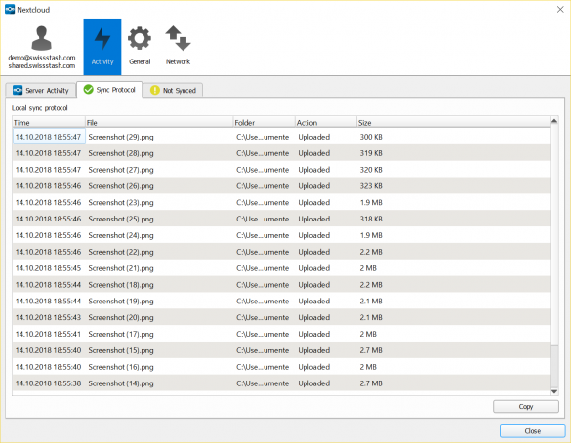This screenshot has height=443, width=571.
Task: Select row Screenshot (25).png
Action: pos(281,219)
